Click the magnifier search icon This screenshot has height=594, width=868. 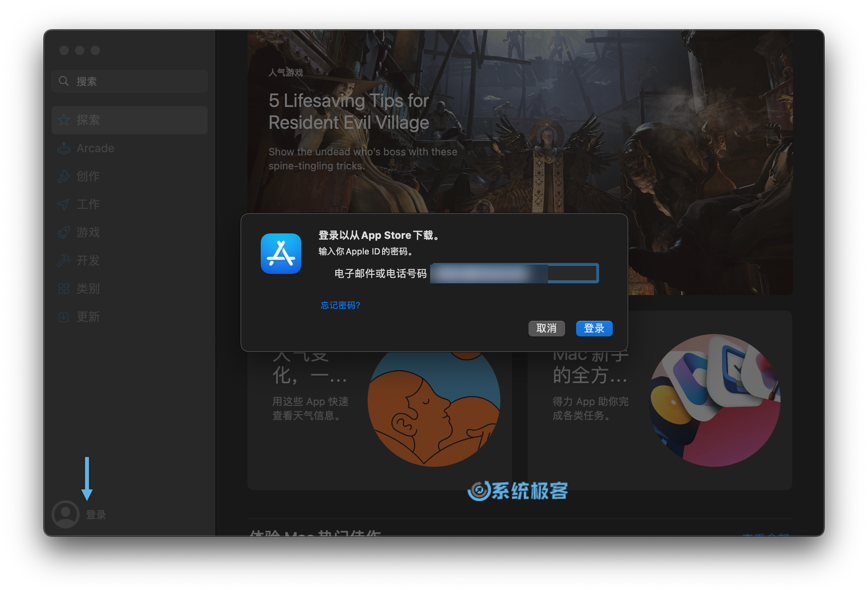(64, 81)
